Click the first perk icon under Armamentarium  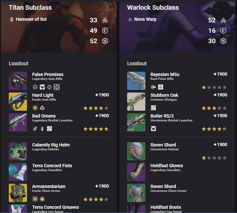pos(35,199)
